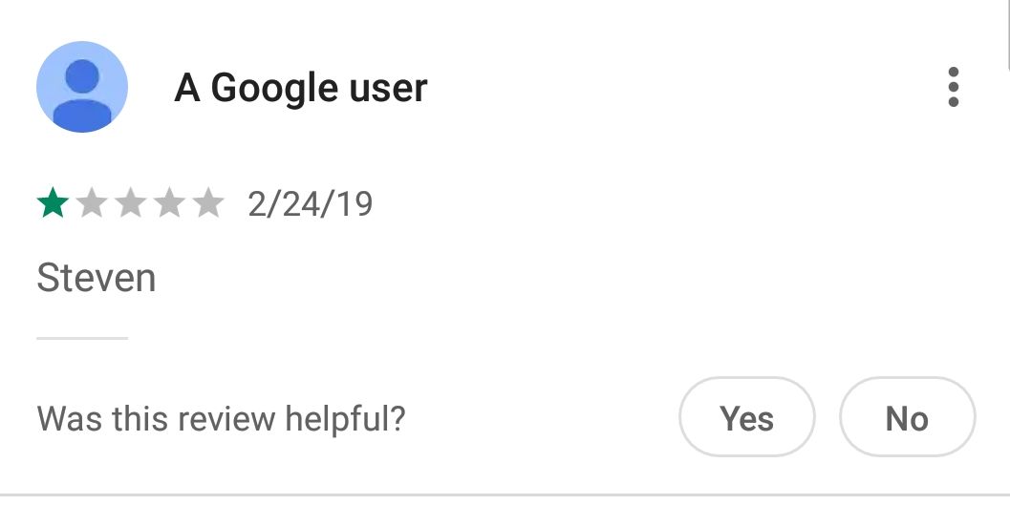
Task: Click the bottom separator line of the review
Action: [x=505, y=494]
